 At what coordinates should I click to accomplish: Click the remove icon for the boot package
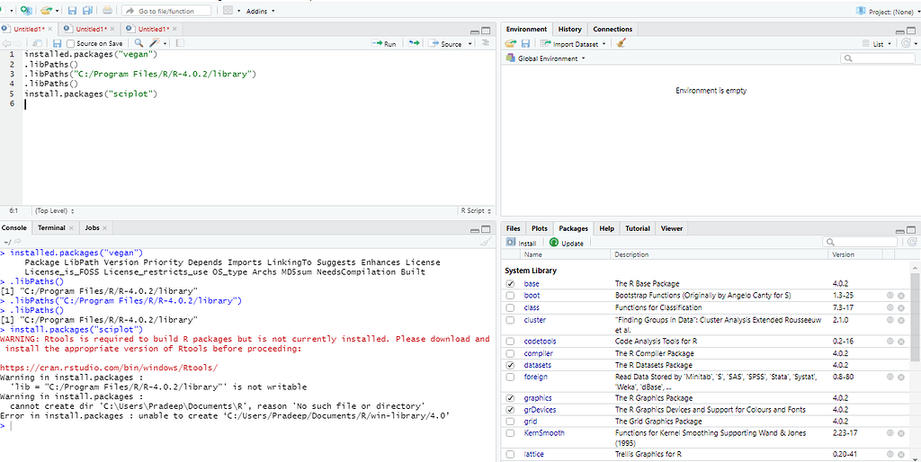tap(900, 296)
